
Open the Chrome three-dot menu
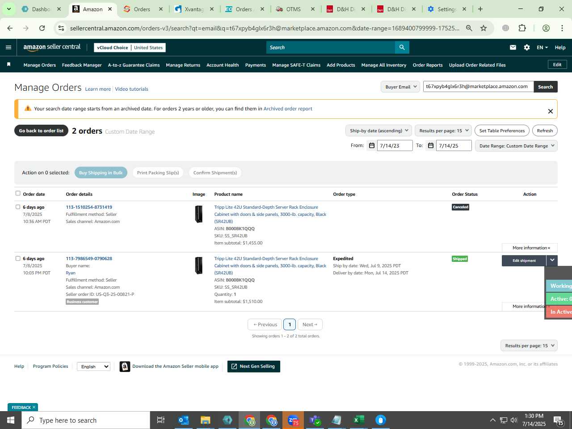(562, 28)
